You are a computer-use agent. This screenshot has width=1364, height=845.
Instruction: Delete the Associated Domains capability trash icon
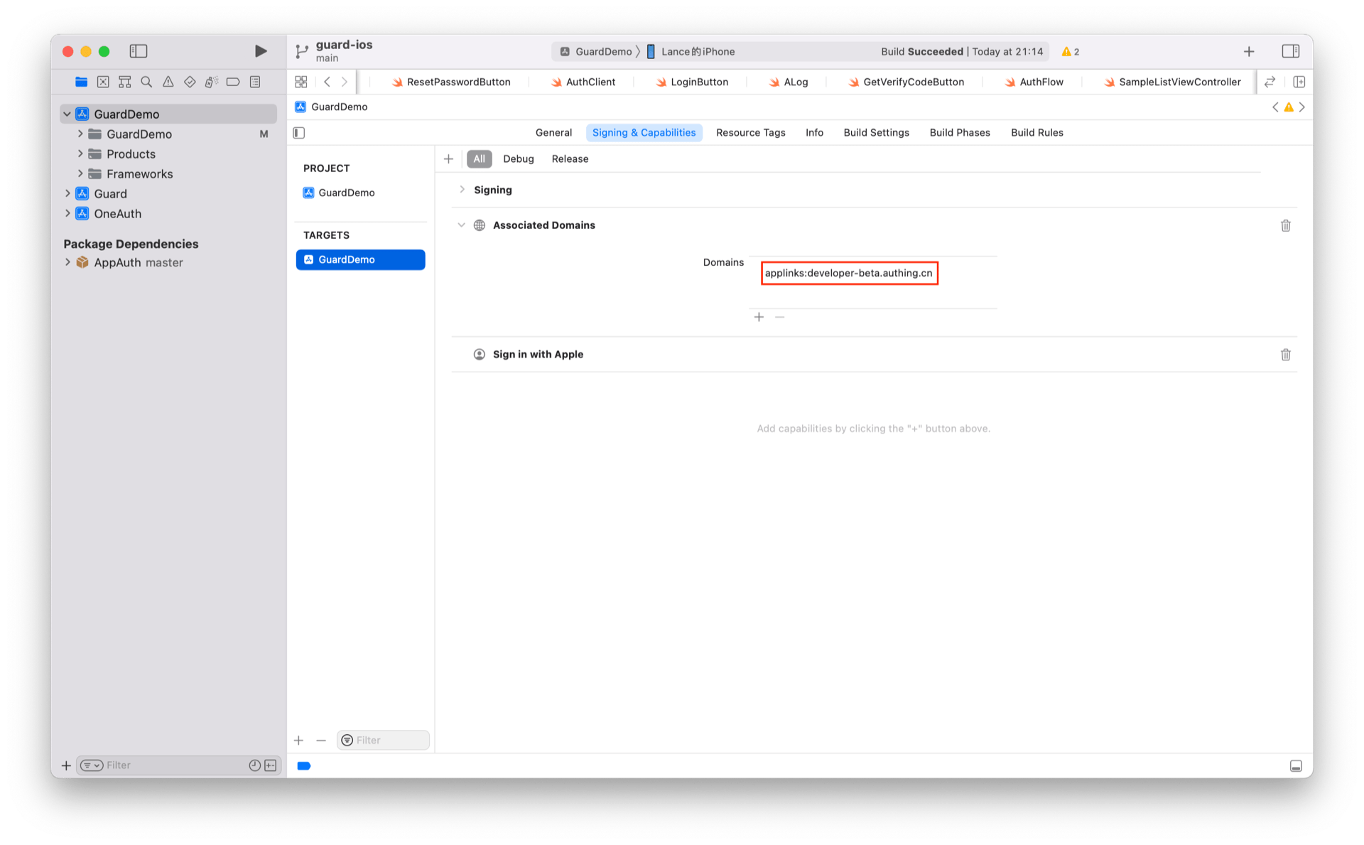pyautogui.click(x=1285, y=225)
